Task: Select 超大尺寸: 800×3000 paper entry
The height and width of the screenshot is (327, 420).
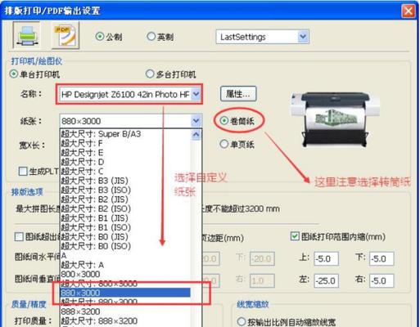Action: pos(125,284)
